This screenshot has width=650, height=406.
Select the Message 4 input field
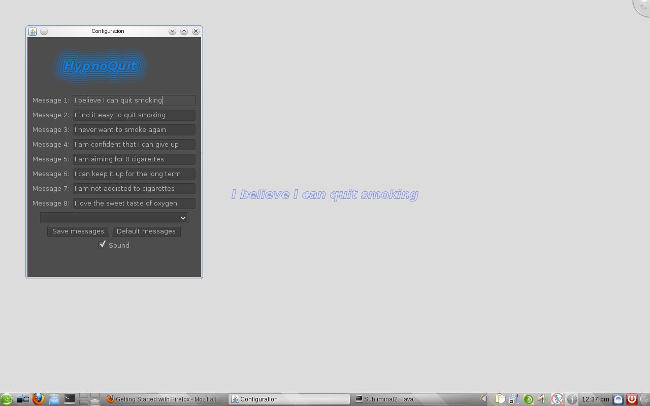[134, 145]
